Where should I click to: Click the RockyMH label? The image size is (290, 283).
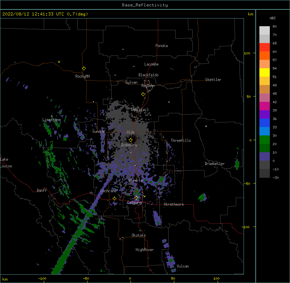pos(82,76)
